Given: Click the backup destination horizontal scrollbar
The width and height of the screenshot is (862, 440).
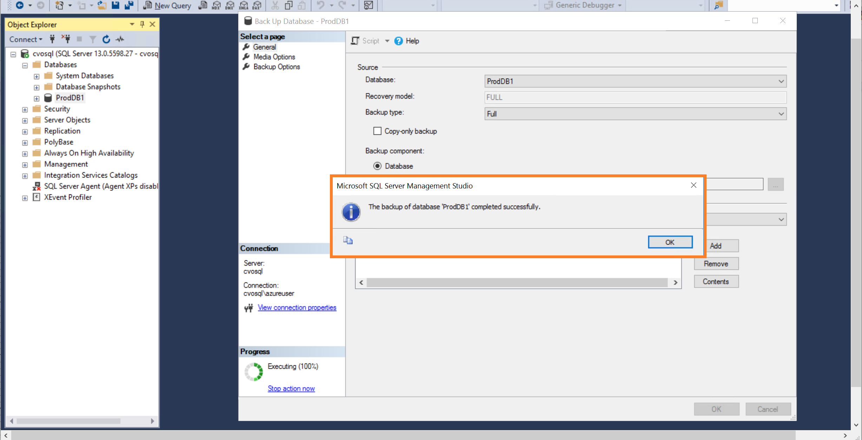Looking at the screenshot, I should click(517, 283).
